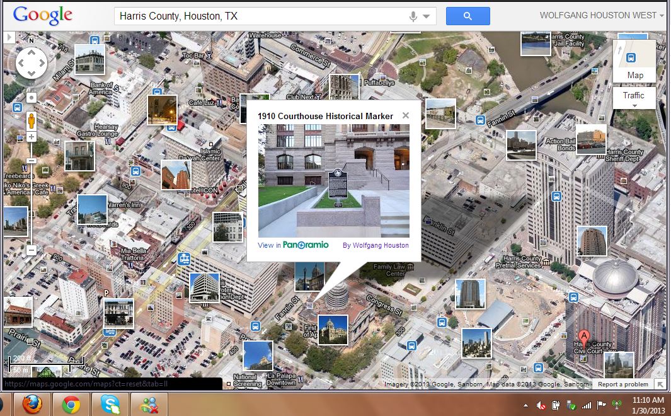This screenshot has width=671, height=416.
Task: Activate voice search microphone icon
Action: point(413,16)
